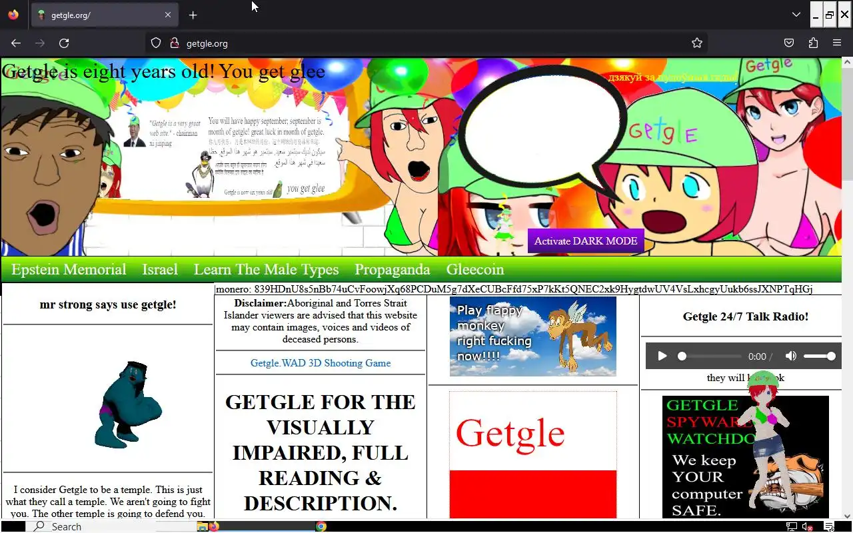The width and height of the screenshot is (853, 533).
Task: Click the flappy monkey game banner
Action: point(533,336)
